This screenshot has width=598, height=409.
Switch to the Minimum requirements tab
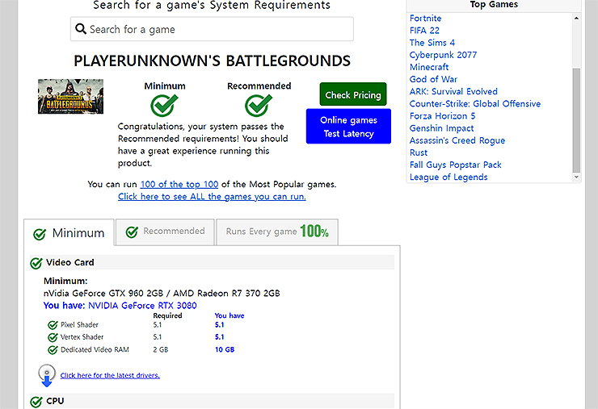(69, 232)
